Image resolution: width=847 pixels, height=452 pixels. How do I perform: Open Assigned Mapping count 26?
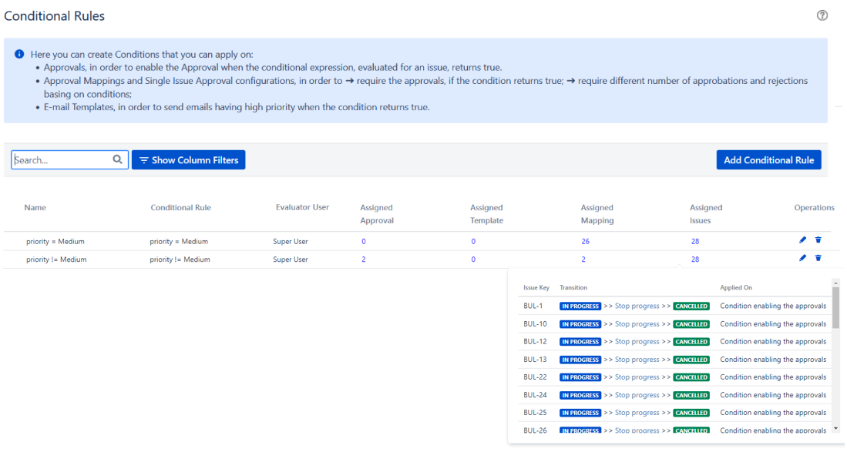click(586, 242)
